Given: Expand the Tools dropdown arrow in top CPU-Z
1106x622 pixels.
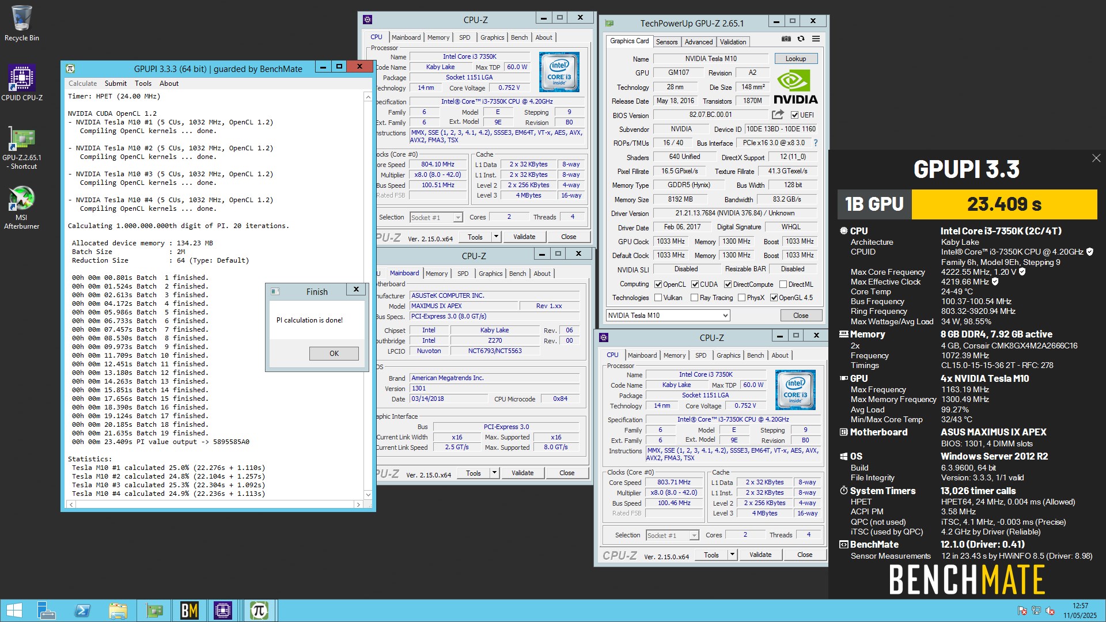Looking at the screenshot, I should coord(496,237).
